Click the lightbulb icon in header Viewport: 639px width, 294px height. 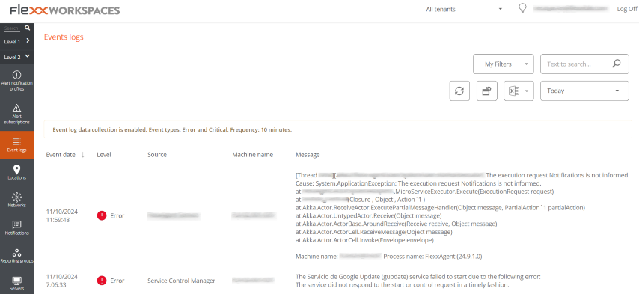(x=522, y=9)
